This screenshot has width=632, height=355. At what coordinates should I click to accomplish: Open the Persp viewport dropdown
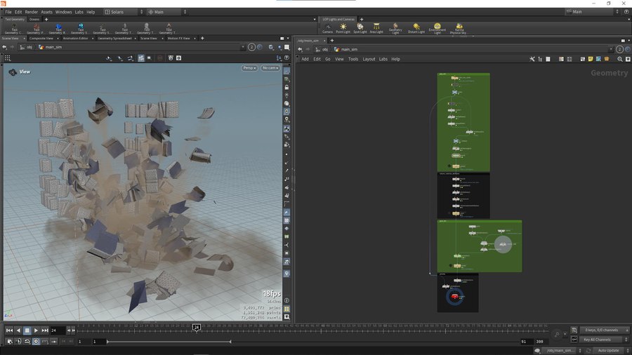[250, 68]
